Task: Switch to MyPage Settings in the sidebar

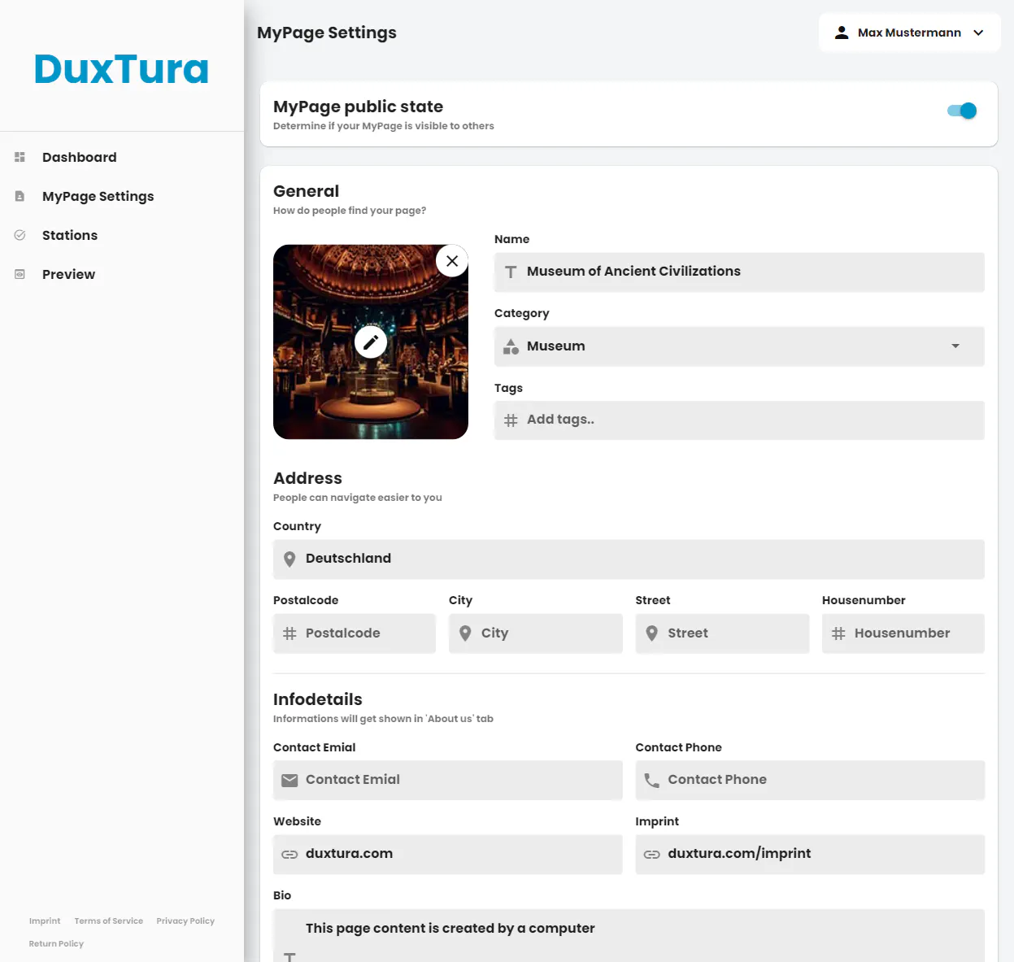Action: [x=98, y=196]
